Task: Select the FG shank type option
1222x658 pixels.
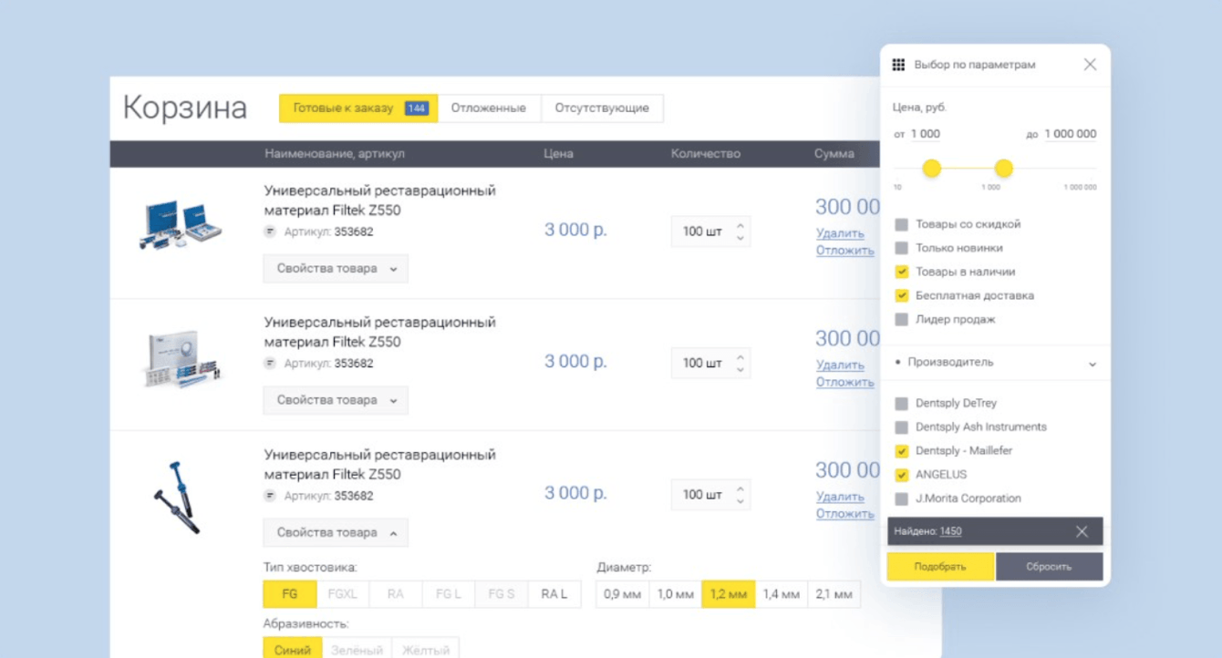Action: pyautogui.click(x=290, y=594)
